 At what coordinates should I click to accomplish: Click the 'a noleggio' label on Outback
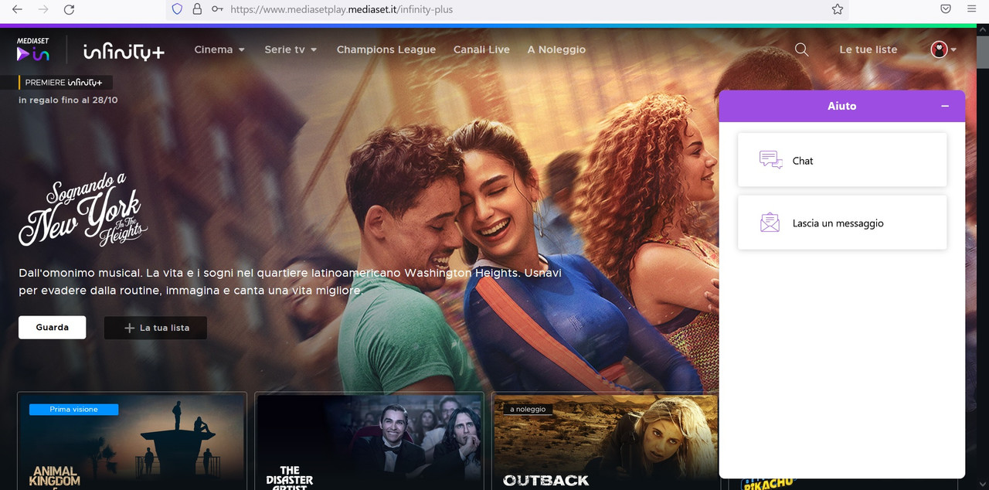[x=528, y=410]
